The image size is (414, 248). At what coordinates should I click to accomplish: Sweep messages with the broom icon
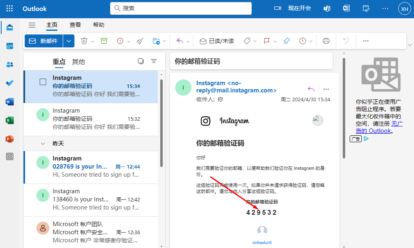140,41
